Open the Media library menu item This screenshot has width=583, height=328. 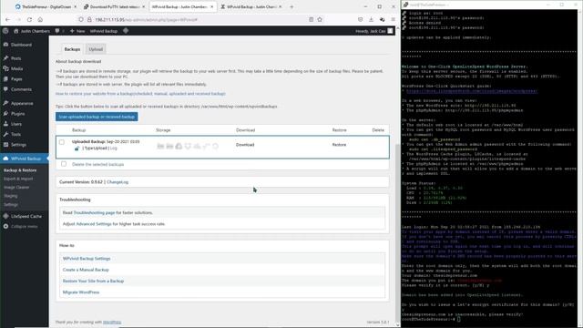click(16, 69)
